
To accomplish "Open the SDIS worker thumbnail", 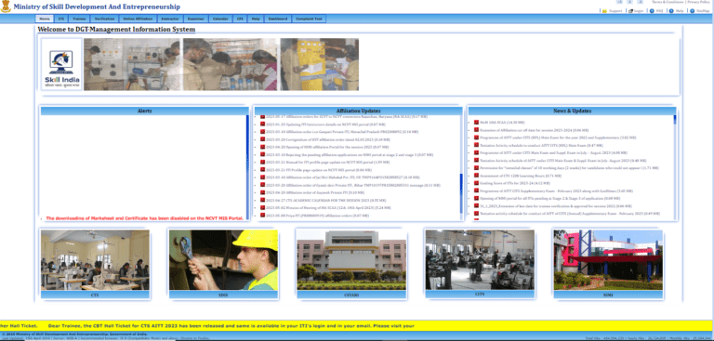I will pyautogui.click(x=223, y=260).
